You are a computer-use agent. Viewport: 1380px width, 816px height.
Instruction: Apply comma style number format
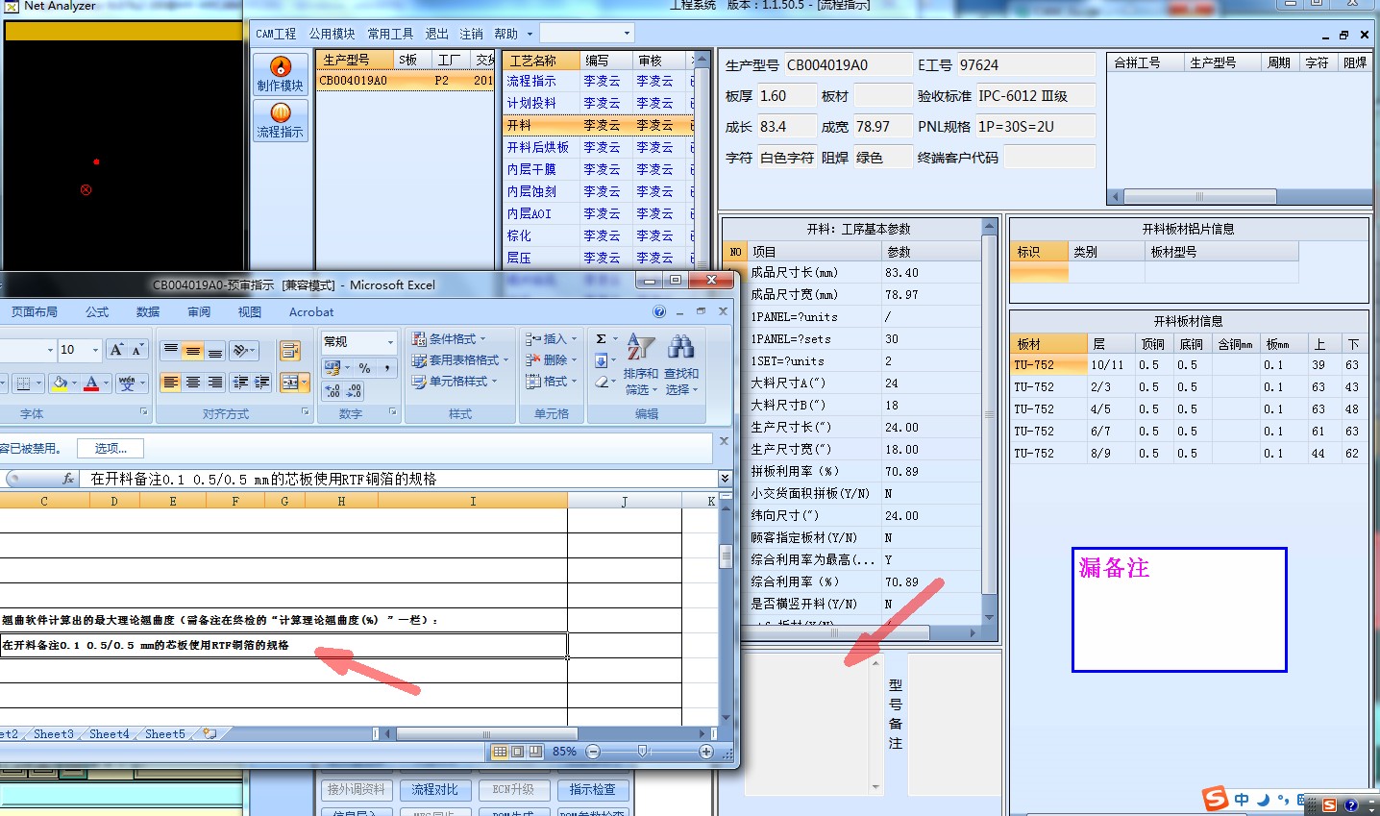[x=386, y=367]
